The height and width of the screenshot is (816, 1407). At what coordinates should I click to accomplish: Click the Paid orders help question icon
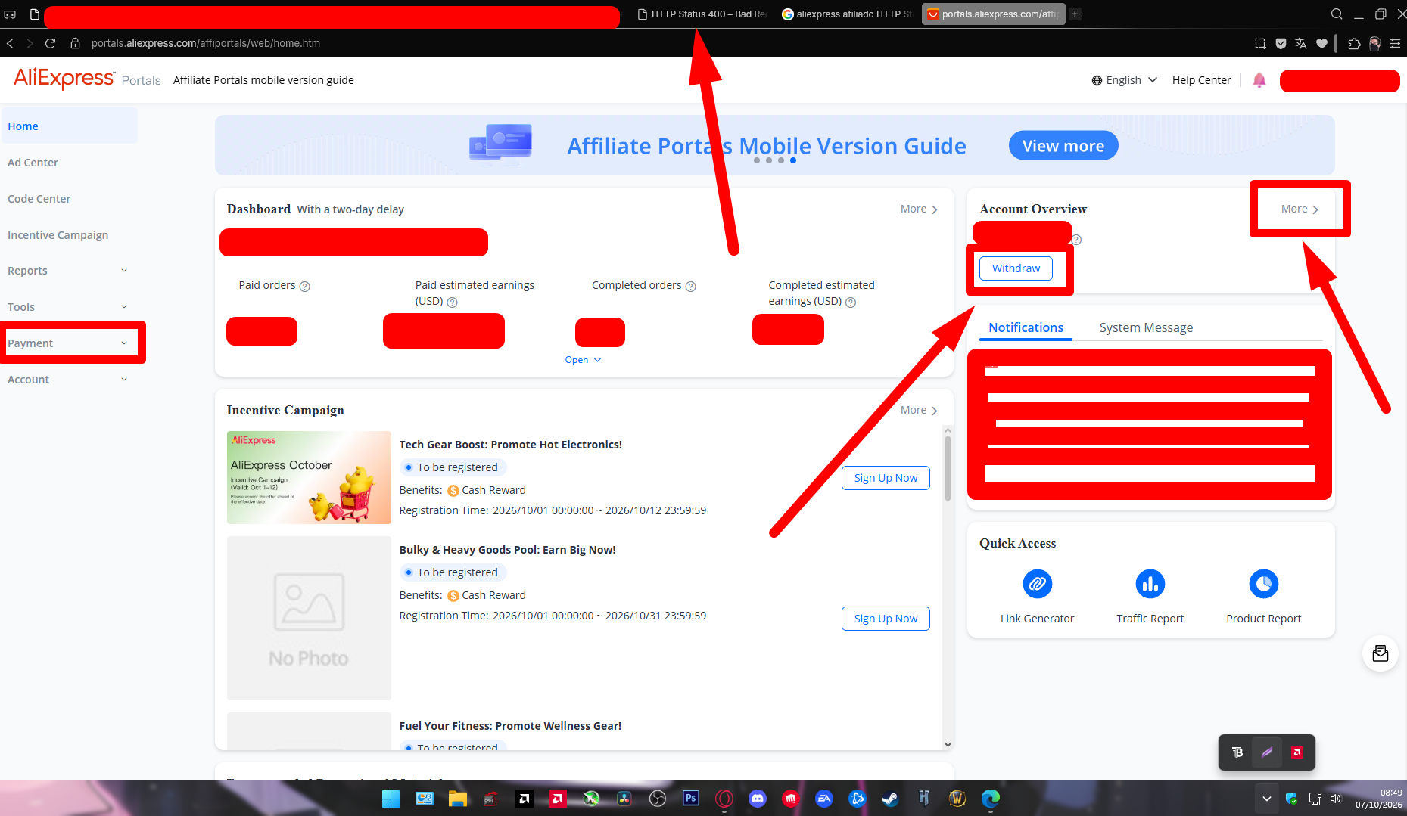click(x=304, y=286)
